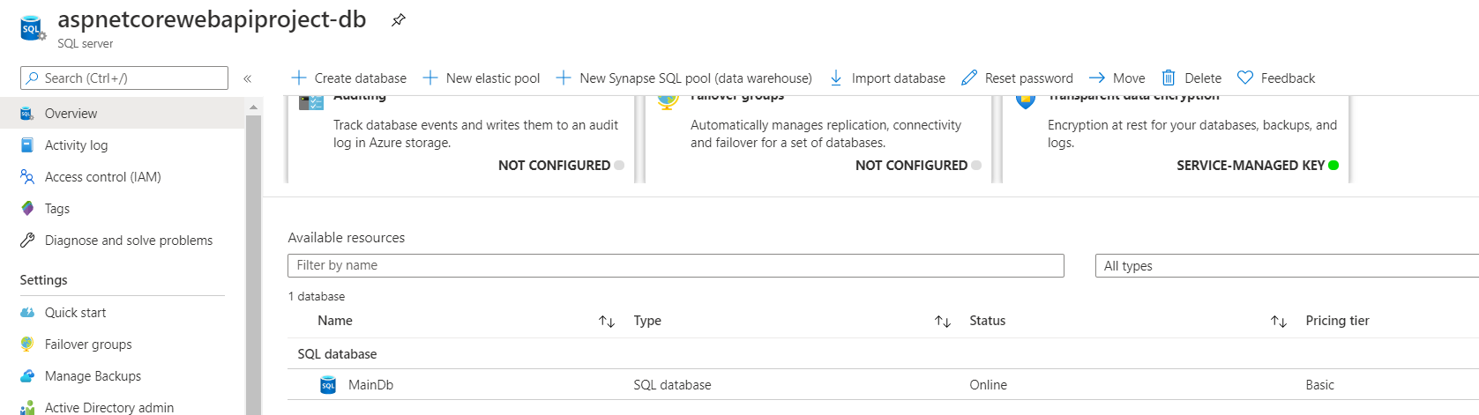Screen dimensions: 1479x415
Task: Pin the aspnetcorewebapiproject-db resource to dashboard
Action: click(x=399, y=19)
